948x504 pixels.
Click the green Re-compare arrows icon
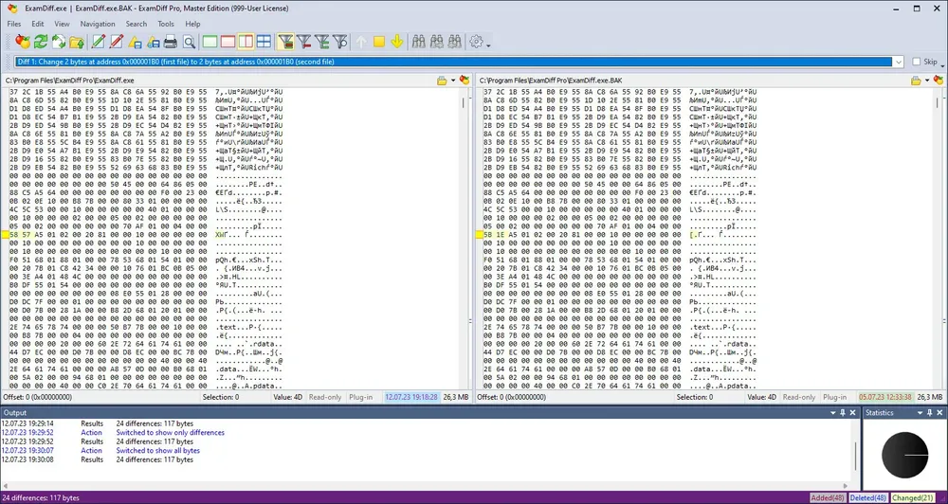41,41
